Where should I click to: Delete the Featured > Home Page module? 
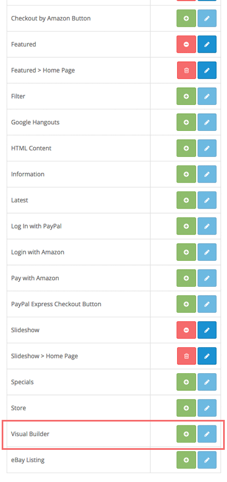186,70
